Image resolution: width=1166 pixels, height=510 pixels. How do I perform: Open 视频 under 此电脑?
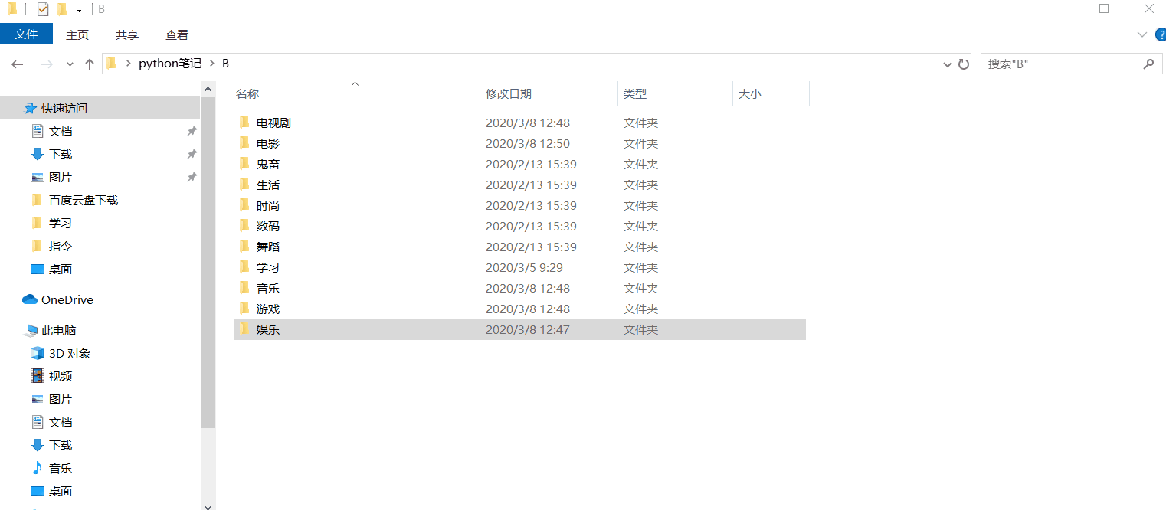pyautogui.click(x=61, y=376)
